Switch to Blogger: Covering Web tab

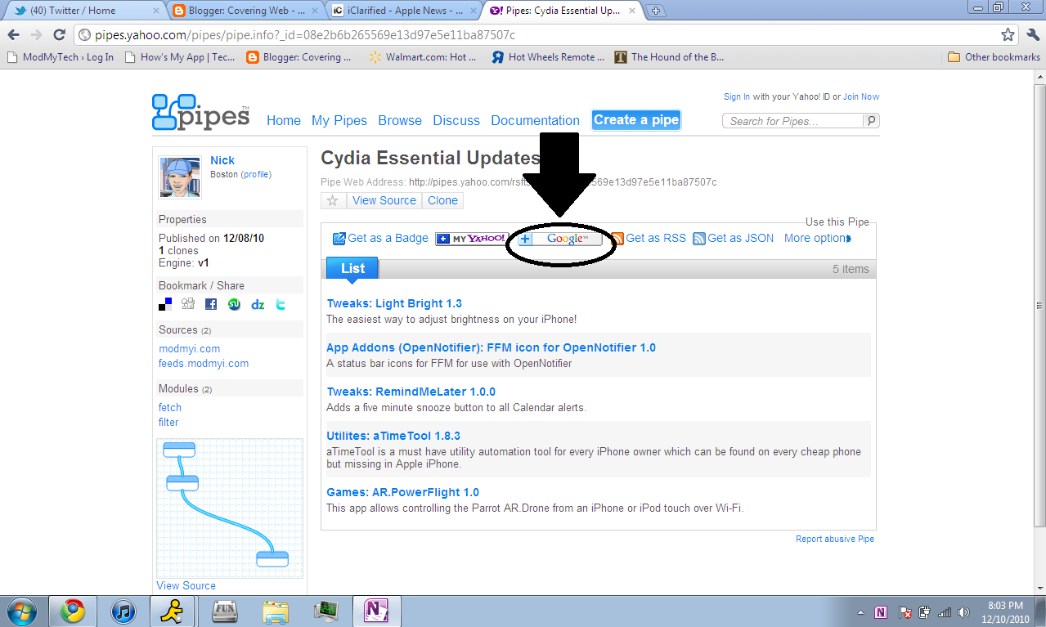tap(245, 11)
